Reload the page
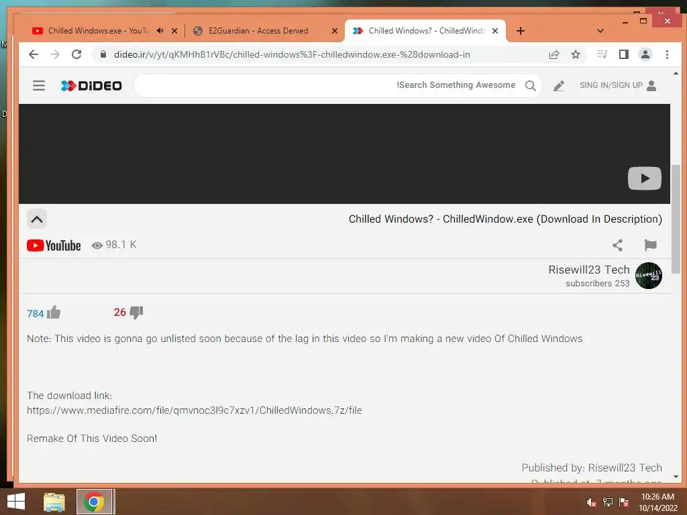Viewport: 687px width, 515px height. [x=76, y=54]
